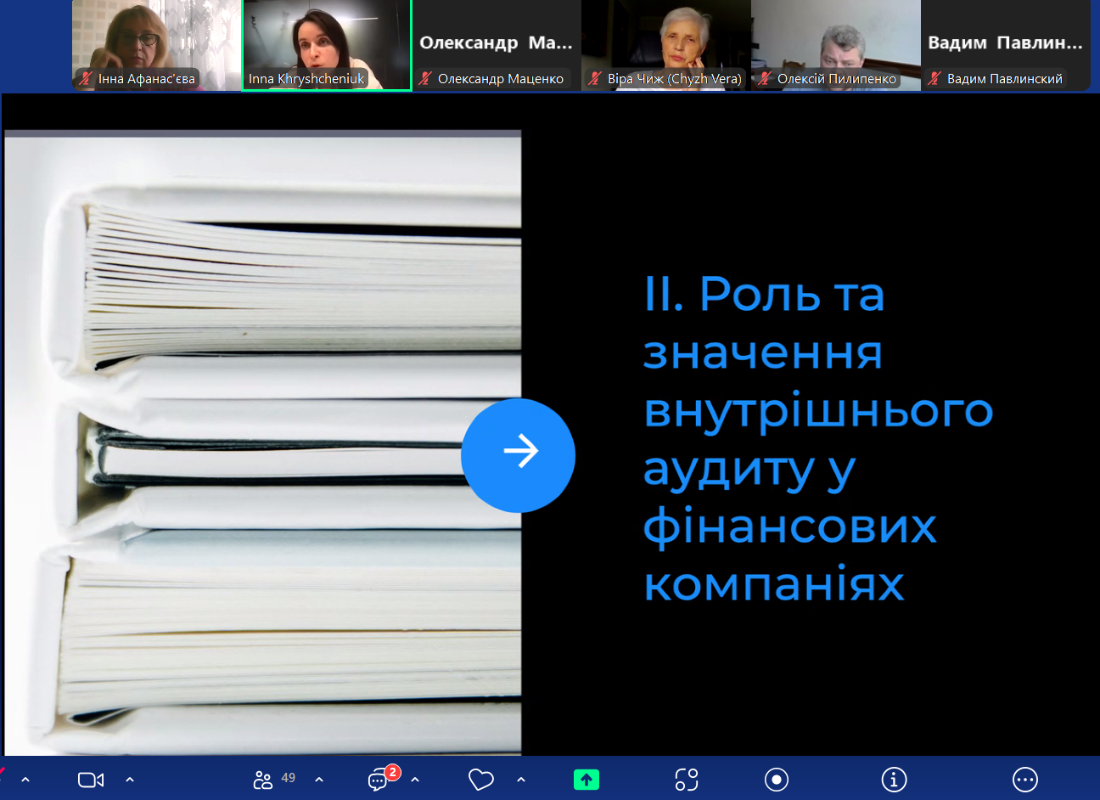Open the apps icon in meeting toolbar

tap(686, 780)
